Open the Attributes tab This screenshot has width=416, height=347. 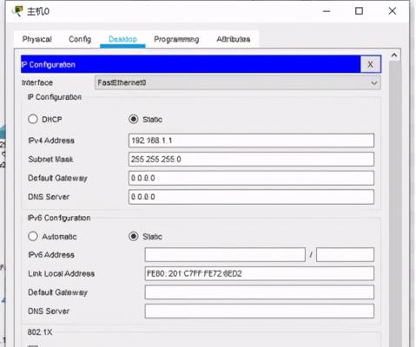point(234,39)
